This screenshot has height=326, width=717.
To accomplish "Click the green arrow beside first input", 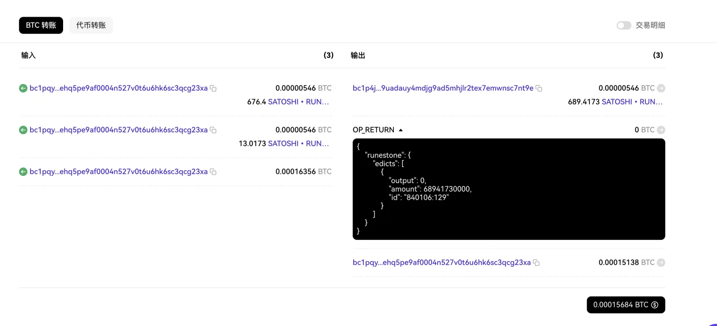I will (23, 88).
